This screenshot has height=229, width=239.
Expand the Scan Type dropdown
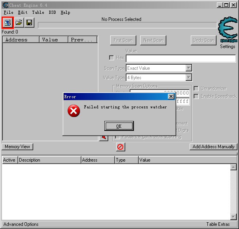[x=188, y=68]
